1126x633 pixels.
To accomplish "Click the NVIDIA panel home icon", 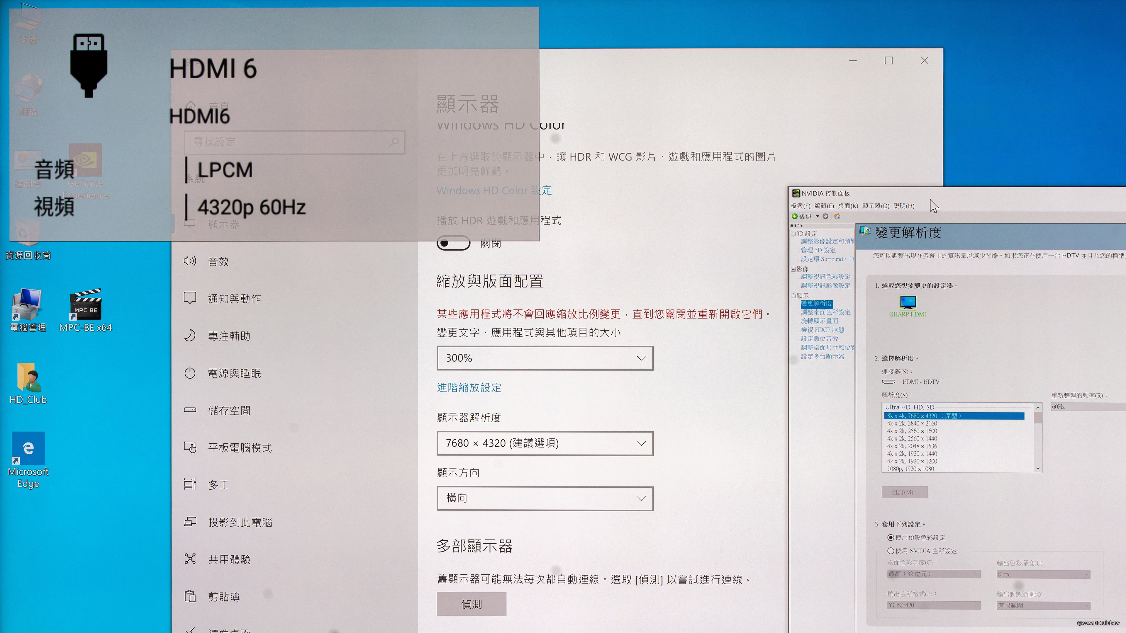I will click(x=837, y=216).
